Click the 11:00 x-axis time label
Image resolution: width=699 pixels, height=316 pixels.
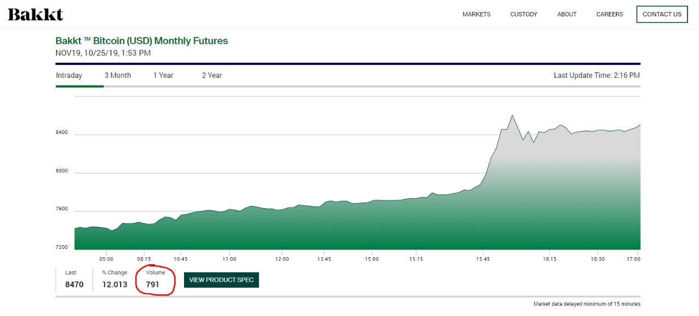(229, 259)
